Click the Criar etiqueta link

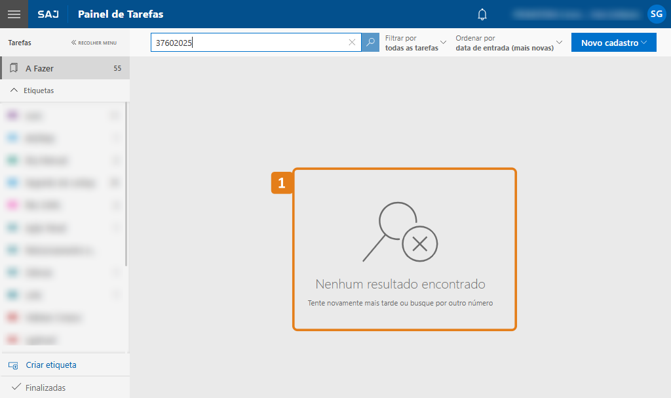(x=51, y=365)
